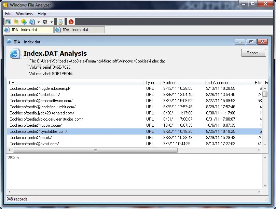Screen dimensions: 276x209
Task: Start the Index.DAT analyzer toolbar icon
Action: point(32,22)
